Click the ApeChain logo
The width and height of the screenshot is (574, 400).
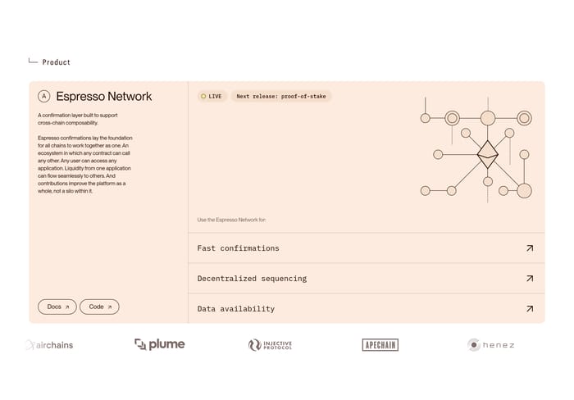tap(380, 345)
